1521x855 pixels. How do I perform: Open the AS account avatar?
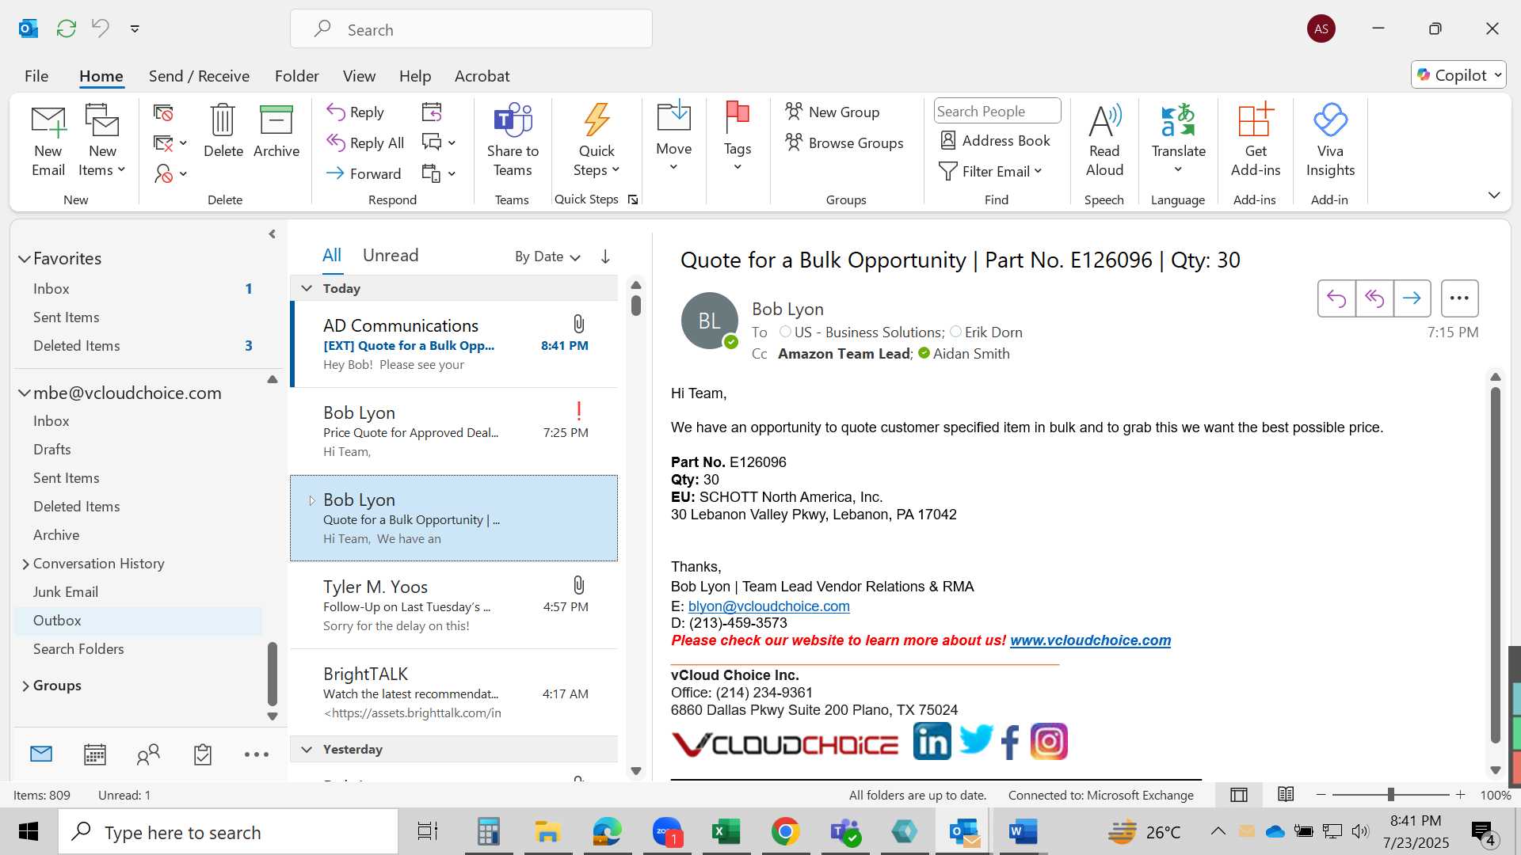tap(1321, 28)
